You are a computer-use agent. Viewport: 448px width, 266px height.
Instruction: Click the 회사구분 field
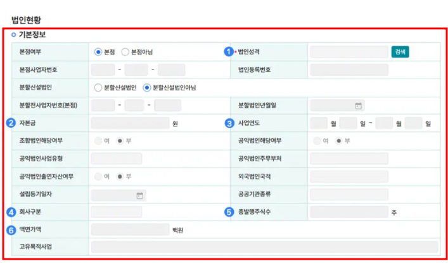click(117, 212)
